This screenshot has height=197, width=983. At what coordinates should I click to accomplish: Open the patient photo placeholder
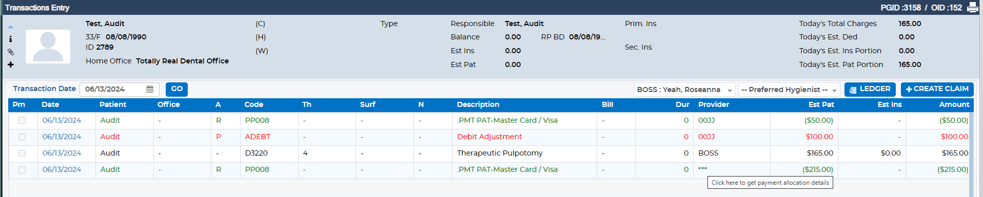[x=48, y=47]
